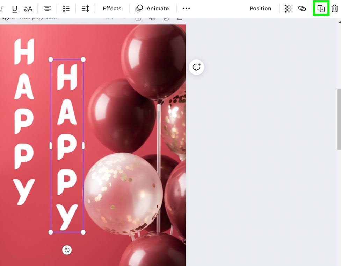Click the top-left corner handle of selection

pos(51,59)
